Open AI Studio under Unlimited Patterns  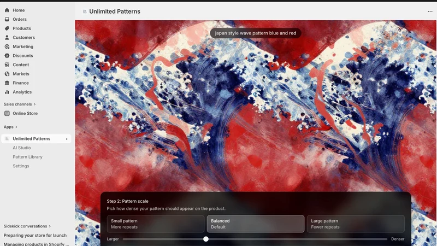[22, 148]
